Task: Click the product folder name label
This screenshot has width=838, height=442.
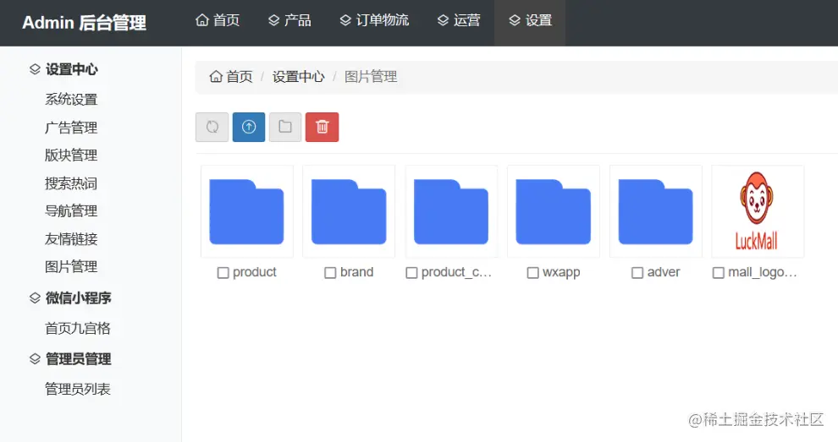Action: pyautogui.click(x=255, y=272)
